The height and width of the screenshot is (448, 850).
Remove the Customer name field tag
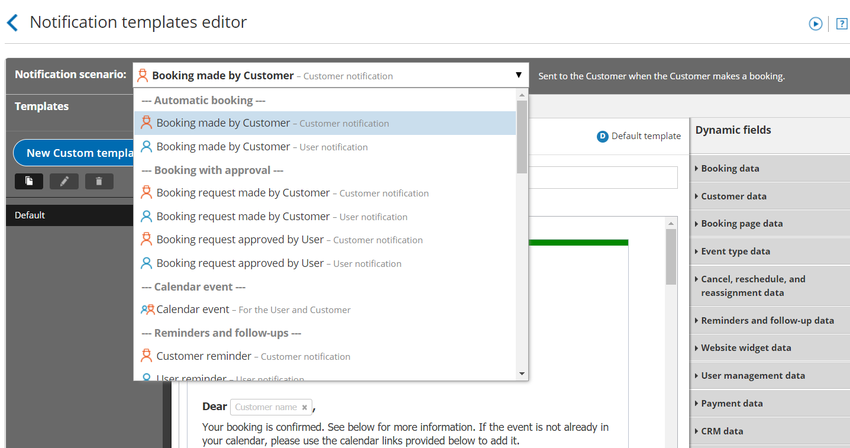pos(305,407)
